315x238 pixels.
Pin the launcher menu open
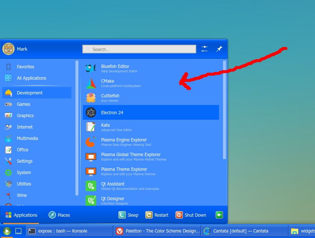219,49
